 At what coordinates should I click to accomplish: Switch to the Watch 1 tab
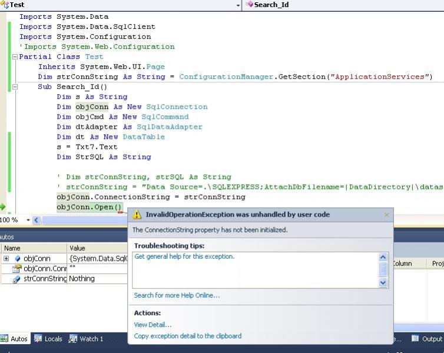click(87, 338)
